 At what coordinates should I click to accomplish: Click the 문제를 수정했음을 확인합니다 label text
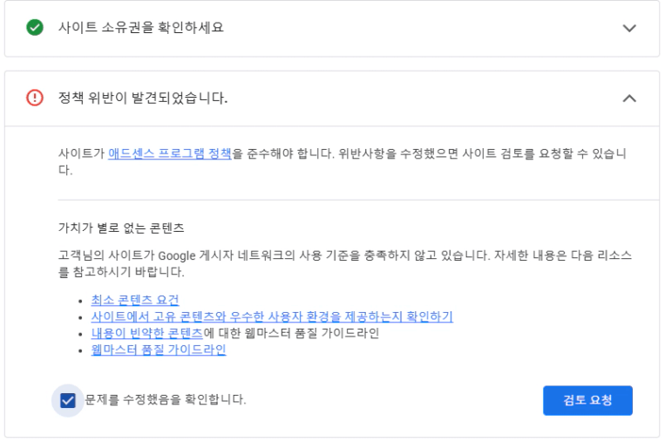(x=166, y=400)
